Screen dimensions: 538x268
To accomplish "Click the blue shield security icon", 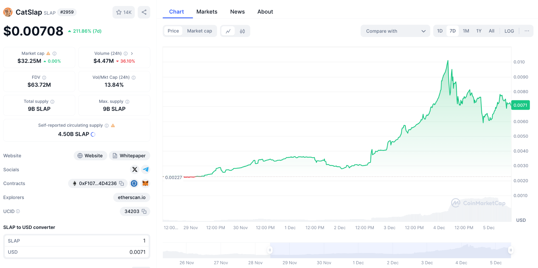I will [x=134, y=183].
